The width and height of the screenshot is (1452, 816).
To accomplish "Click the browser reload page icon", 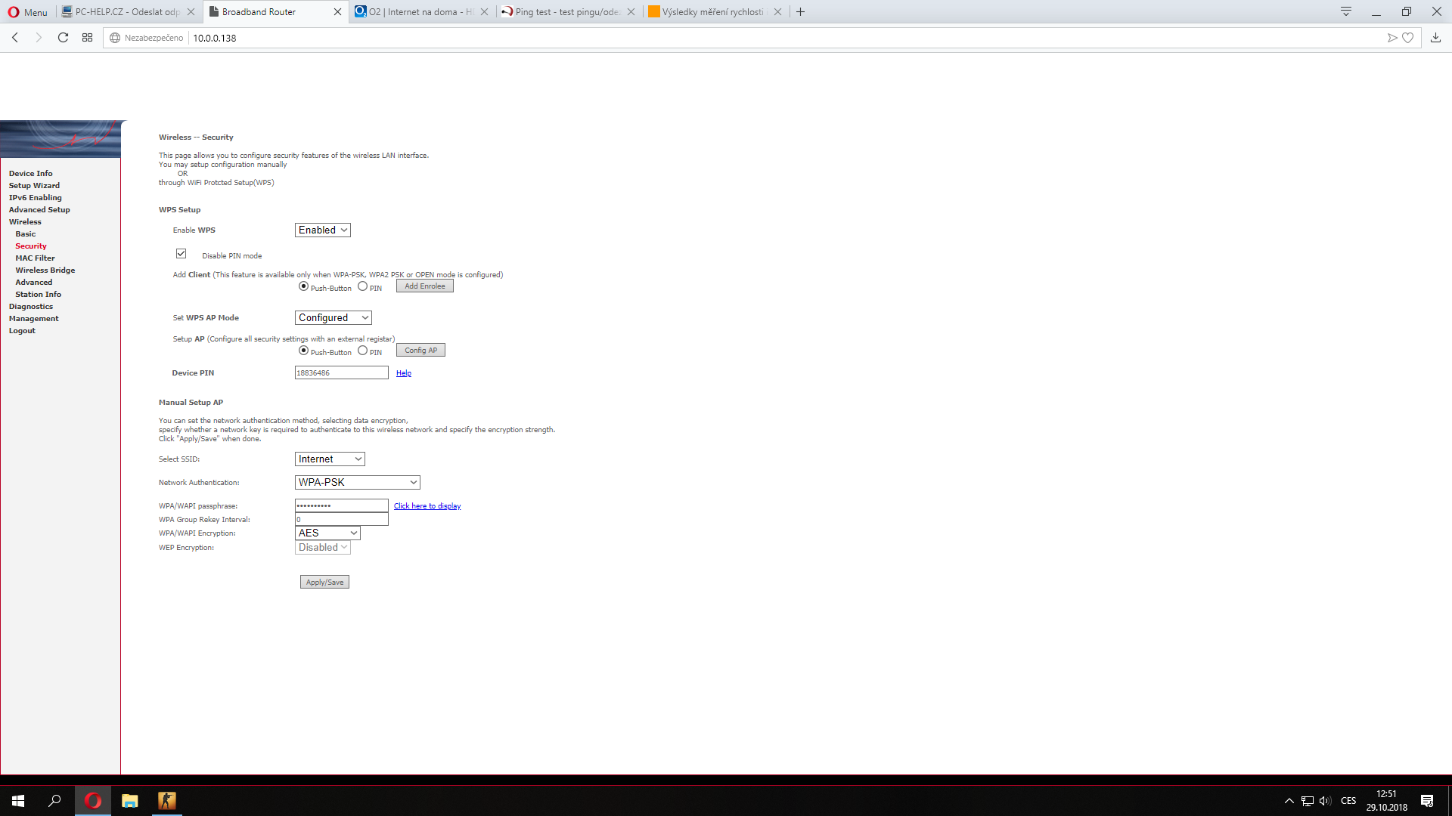I will coord(63,38).
